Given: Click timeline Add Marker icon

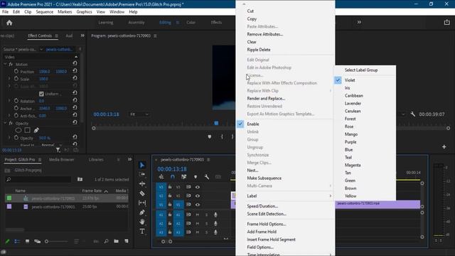Looking at the screenshot, I should 196,177.
